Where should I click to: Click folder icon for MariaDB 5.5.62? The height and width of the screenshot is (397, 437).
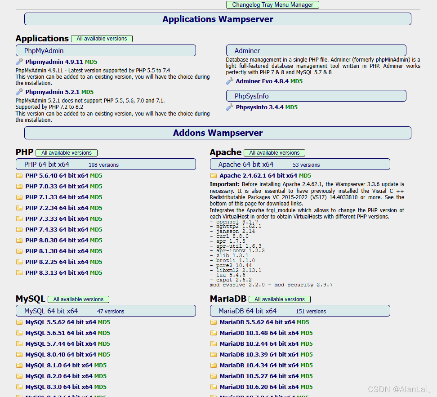pyautogui.click(x=214, y=322)
